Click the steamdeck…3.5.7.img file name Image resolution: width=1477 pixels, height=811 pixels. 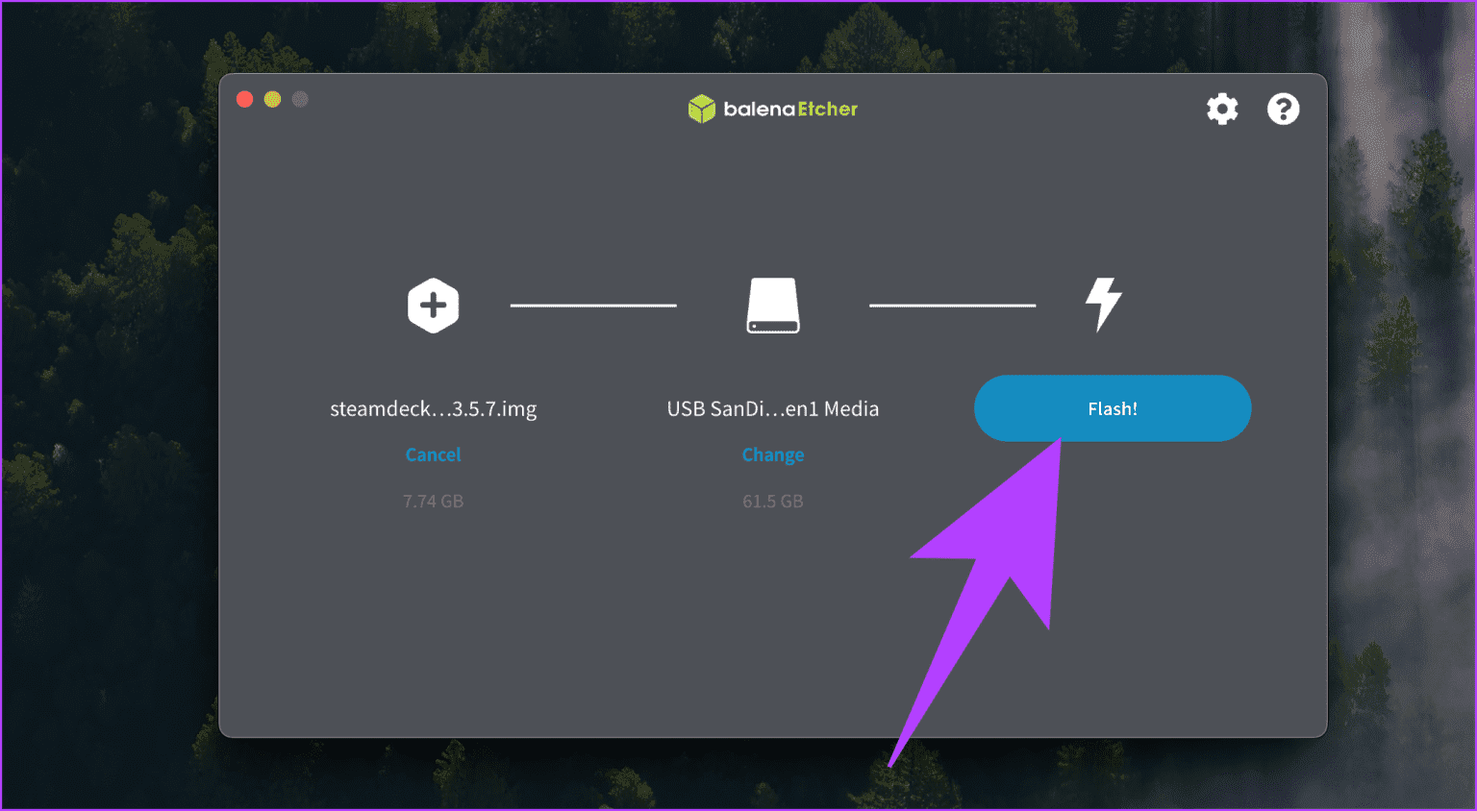(x=433, y=408)
